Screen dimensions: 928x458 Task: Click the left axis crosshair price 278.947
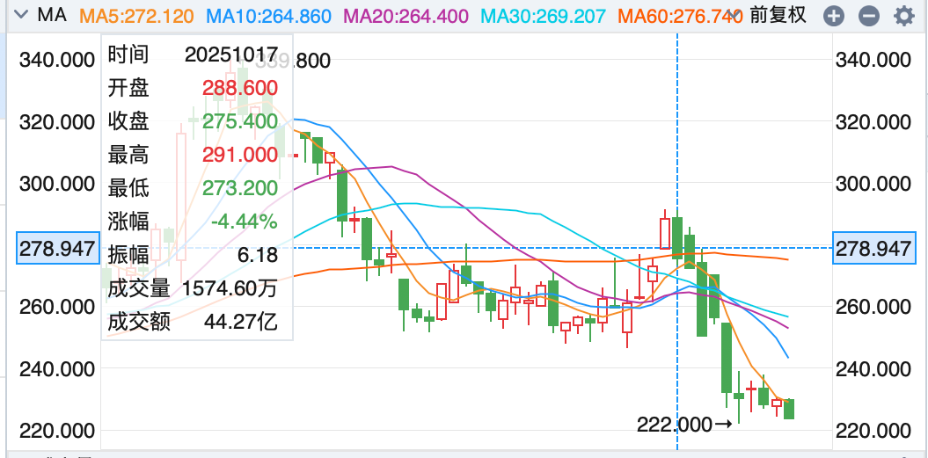tap(57, 249)
